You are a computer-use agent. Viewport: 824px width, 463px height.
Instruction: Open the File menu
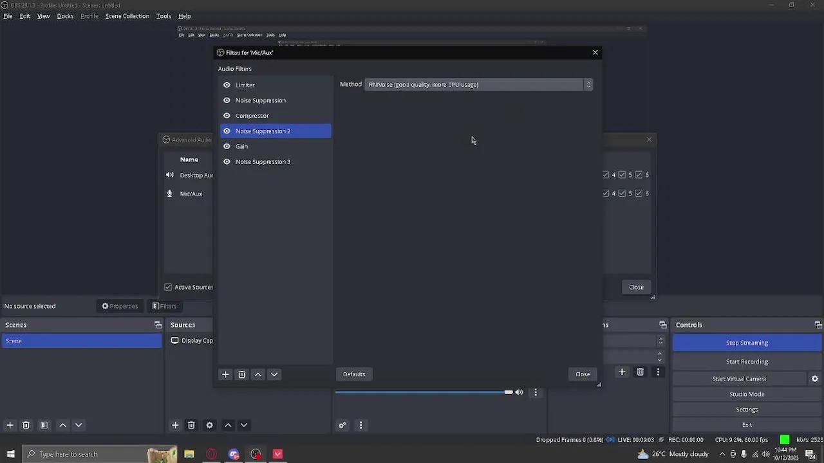tap(8, 16)
